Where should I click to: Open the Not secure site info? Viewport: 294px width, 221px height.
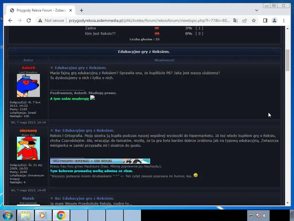click(x=51, y=20)
